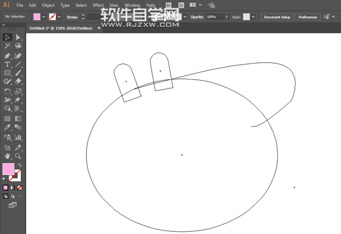Click the pink Fill swatch in toolbox

(x=9, y=169)
